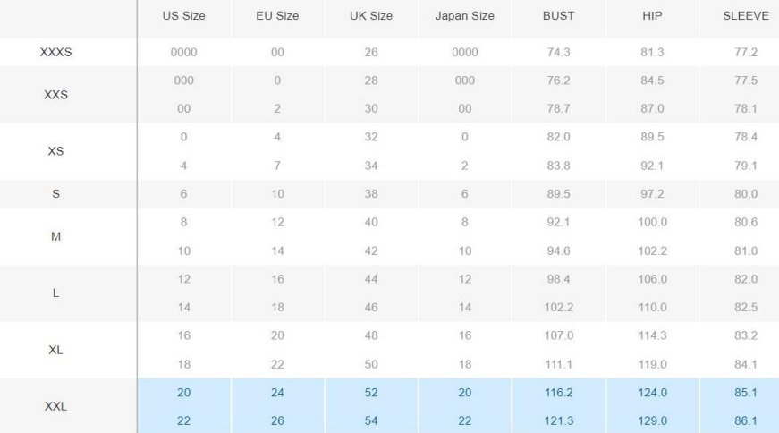Click the UK size 52 cell

[371, 393]
